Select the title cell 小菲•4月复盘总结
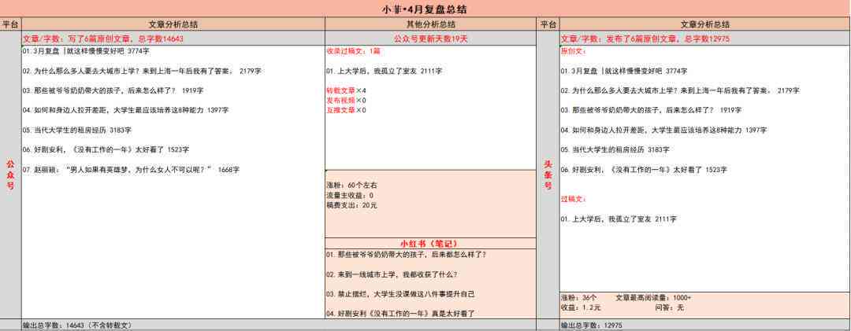 425,9
